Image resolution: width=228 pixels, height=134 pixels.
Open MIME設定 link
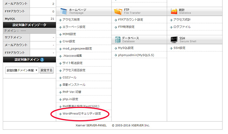click(x=69, y=34)
